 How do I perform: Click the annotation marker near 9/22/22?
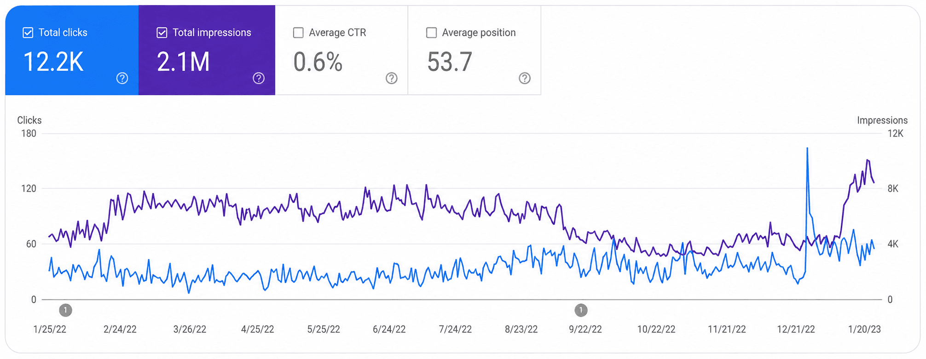coord(581,310)
